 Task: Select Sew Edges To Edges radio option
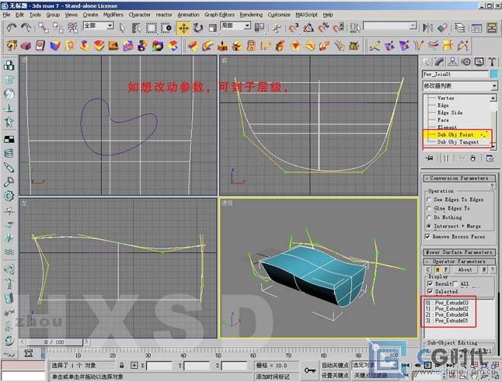pos(429,200)
